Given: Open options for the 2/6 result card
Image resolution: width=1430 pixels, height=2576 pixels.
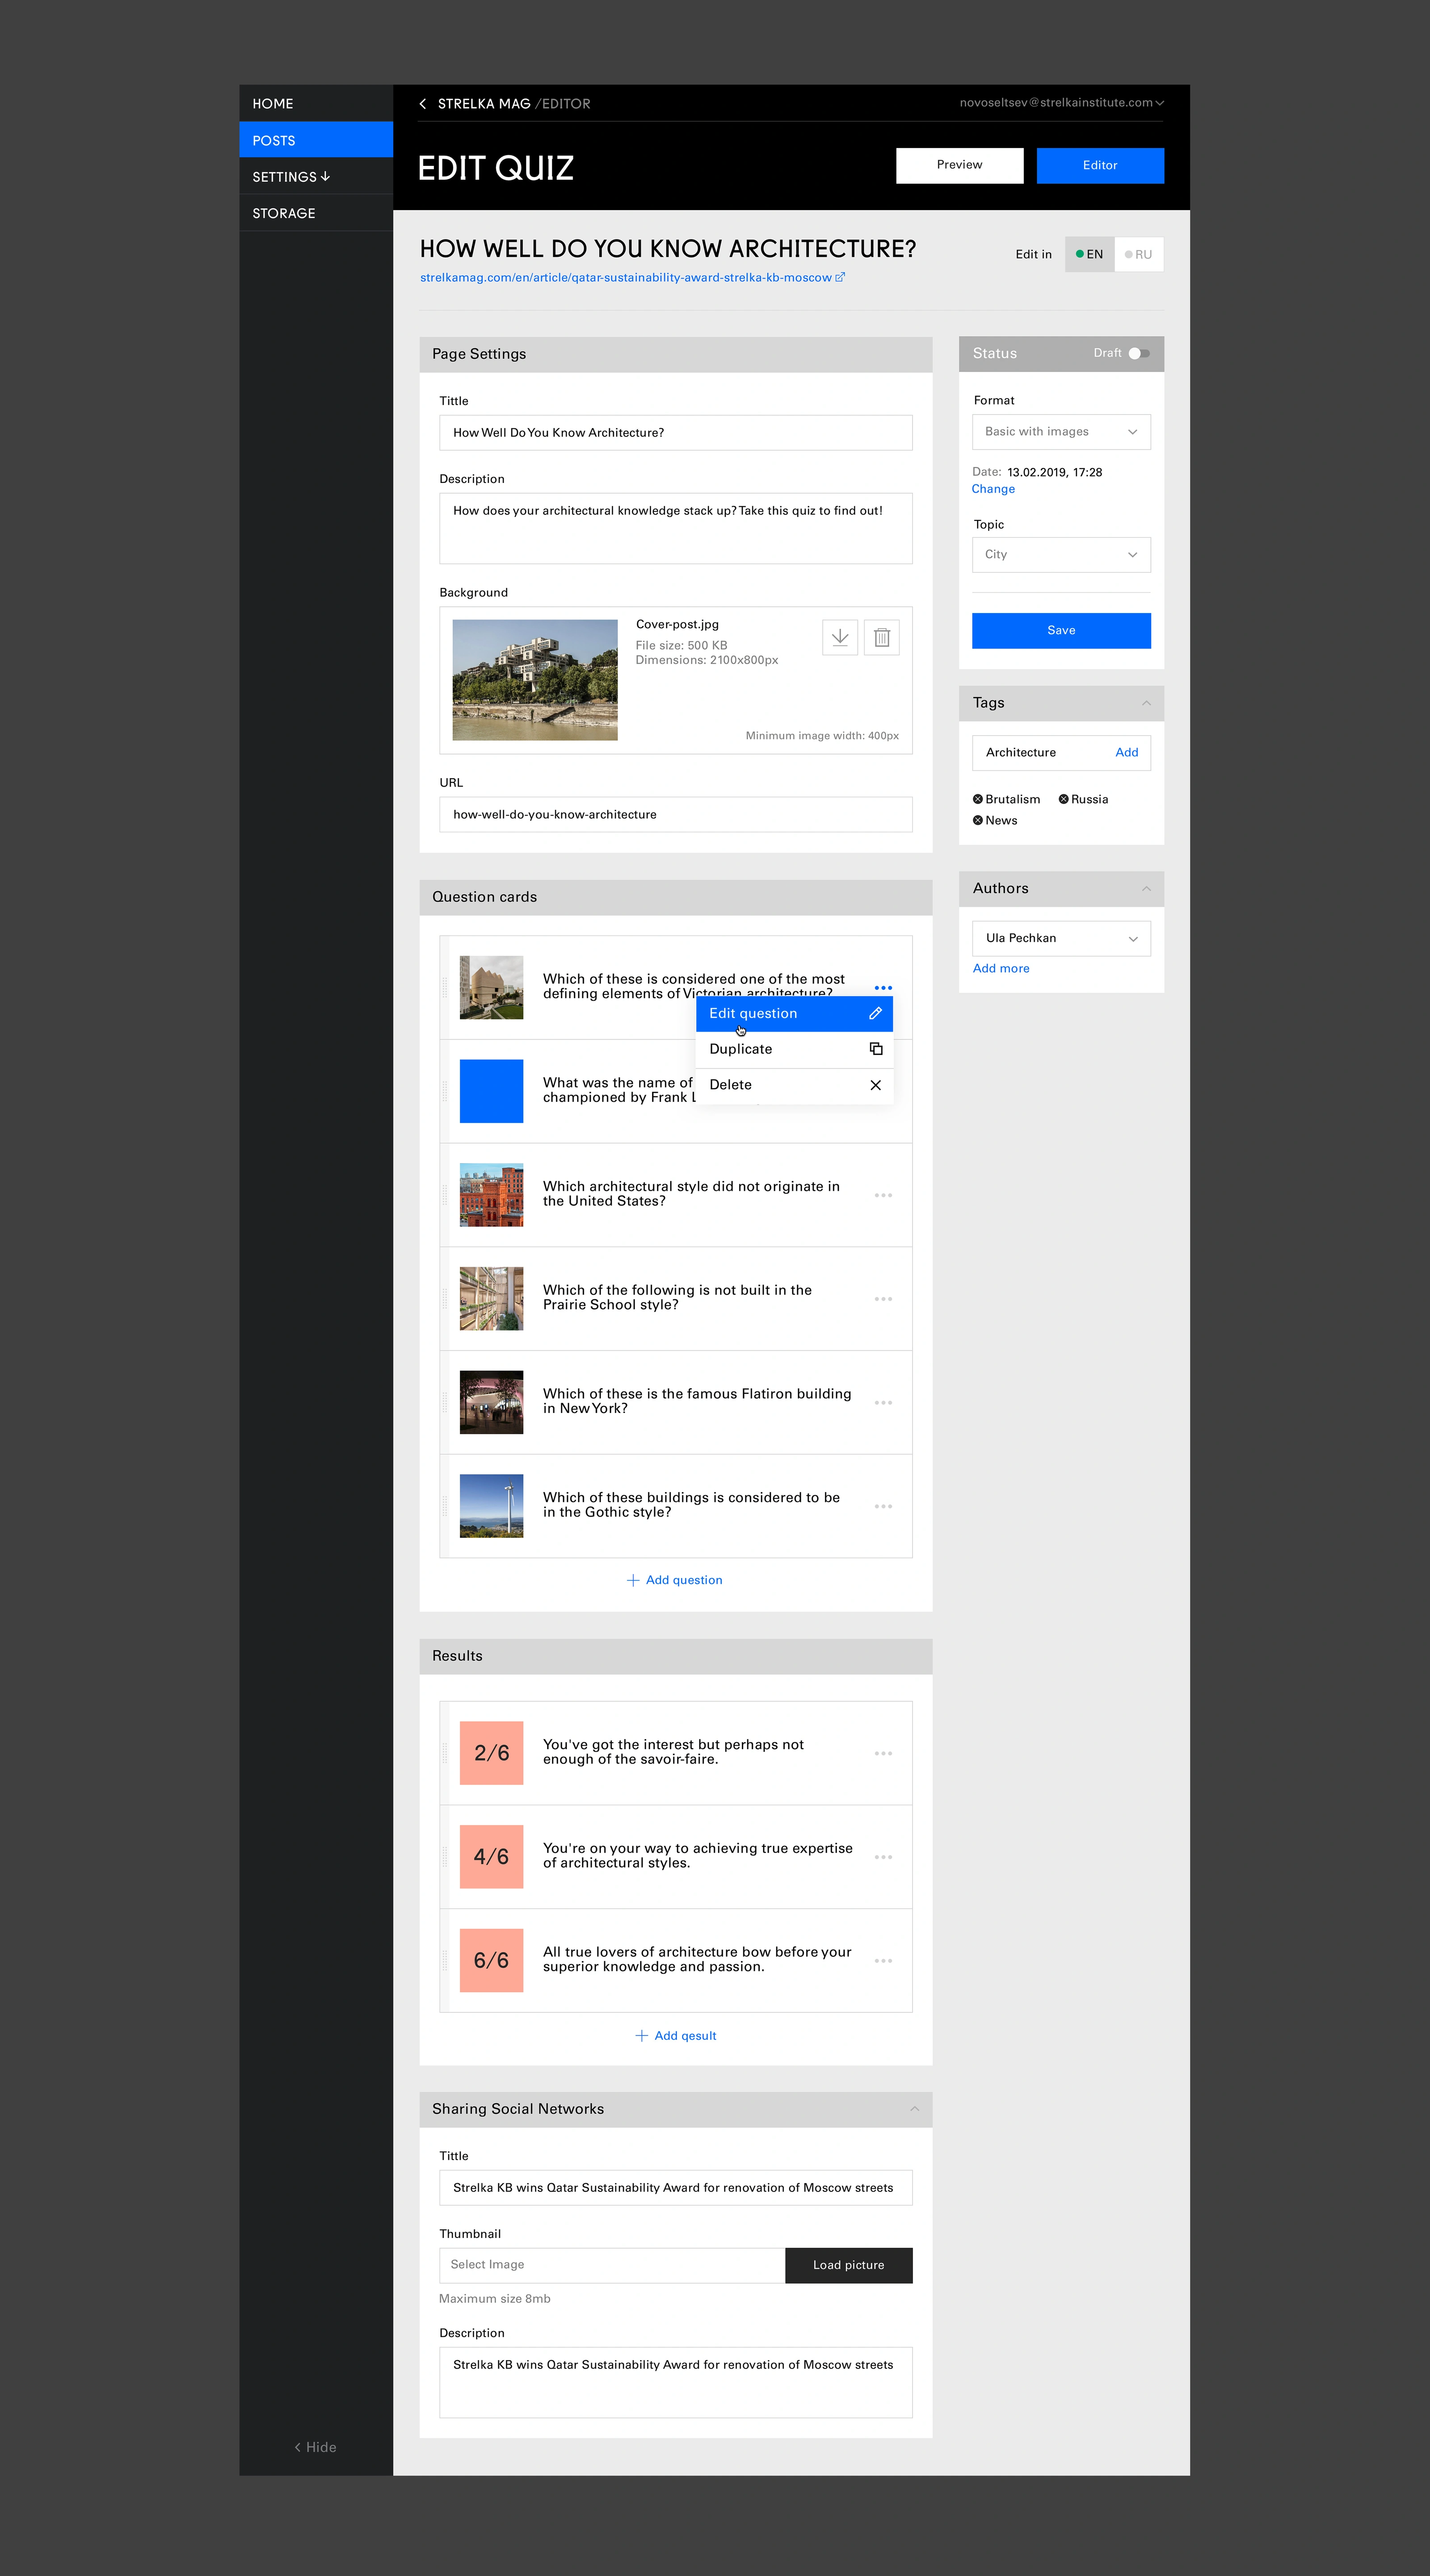Looking at the screenshot, I should tap(883, 1753).
